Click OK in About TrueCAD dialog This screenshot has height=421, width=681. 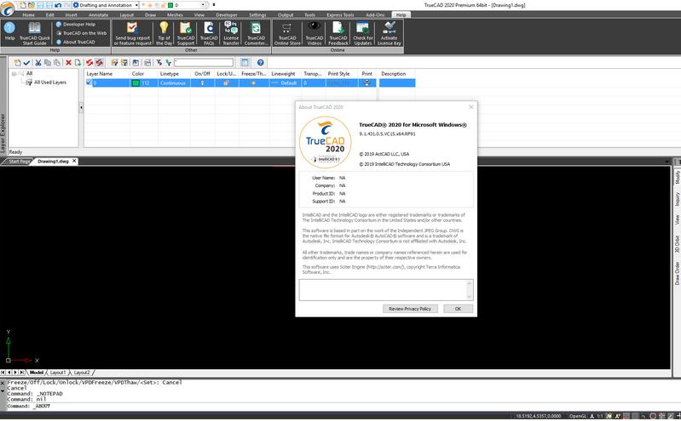[458, 309]
